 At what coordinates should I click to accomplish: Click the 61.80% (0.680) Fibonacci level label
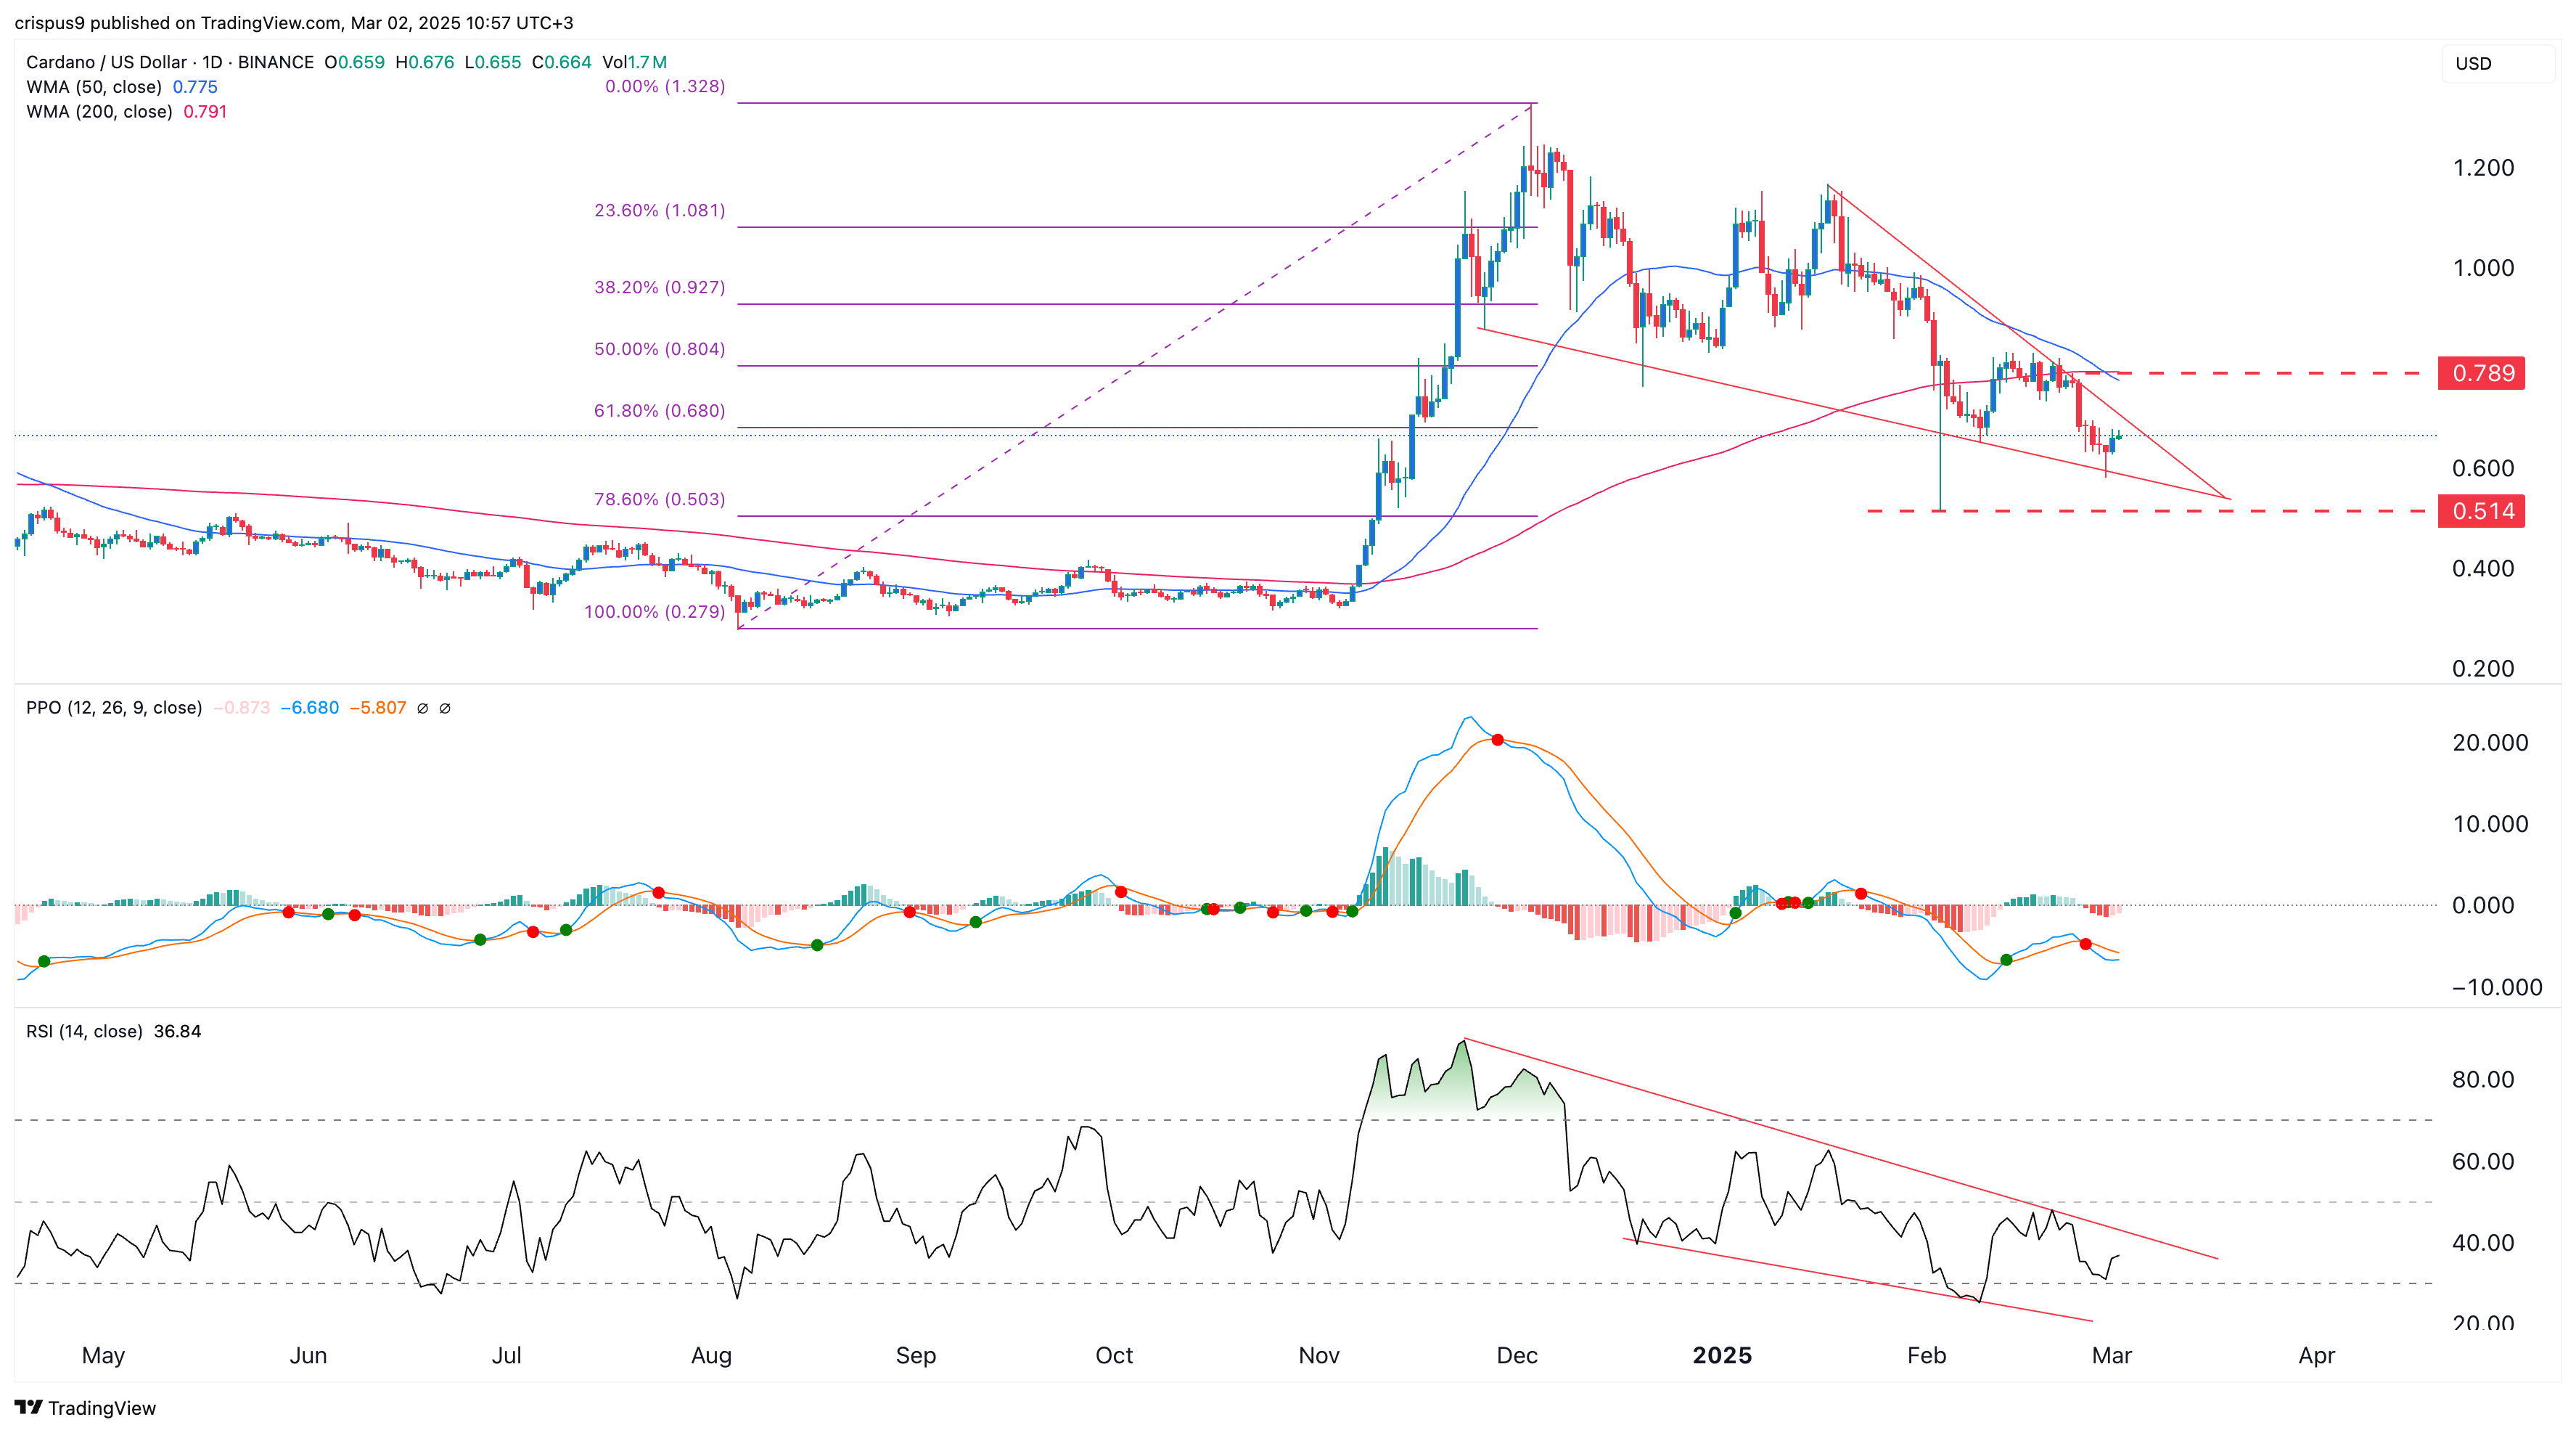point(659,410)
